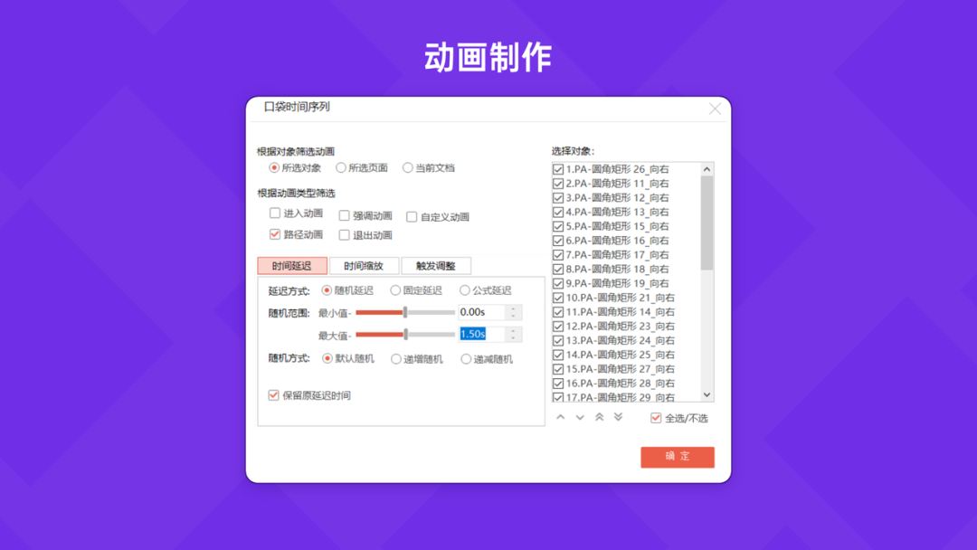Select the 递增随机 radio option
The width and height of the screenshot is (977, 550).
pyautogui.click(x=395, y=357)
